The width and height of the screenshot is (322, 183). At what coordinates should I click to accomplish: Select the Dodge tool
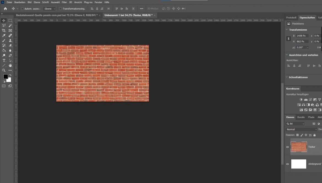(4, 55)
